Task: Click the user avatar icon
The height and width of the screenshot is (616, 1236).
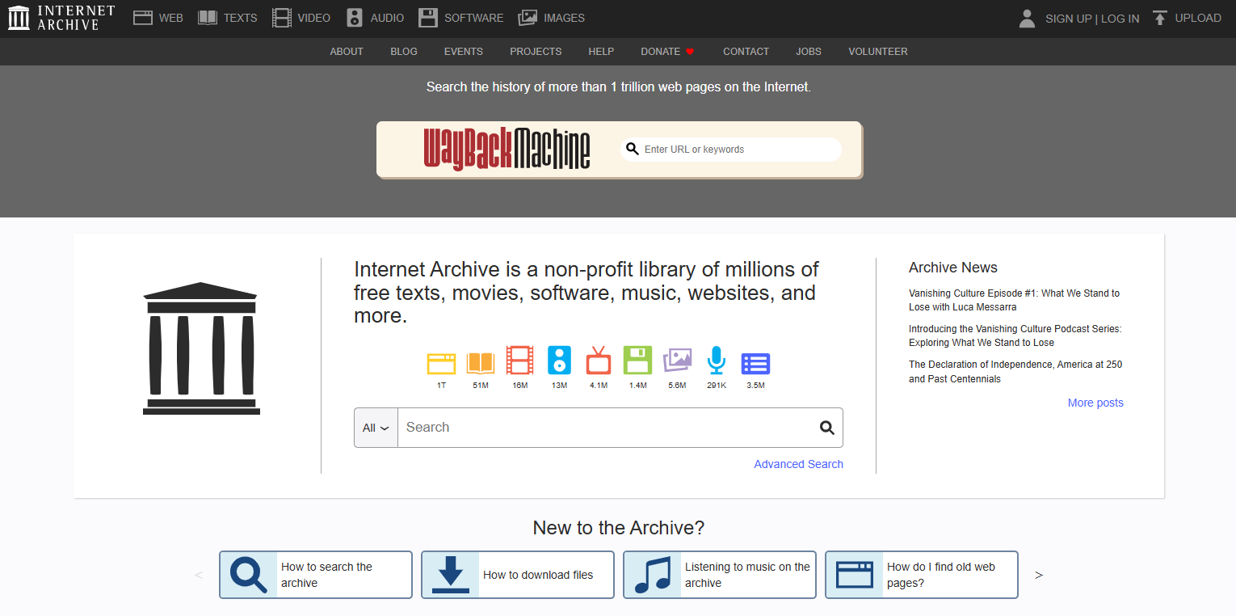Action: click(x=1027, y=19)
